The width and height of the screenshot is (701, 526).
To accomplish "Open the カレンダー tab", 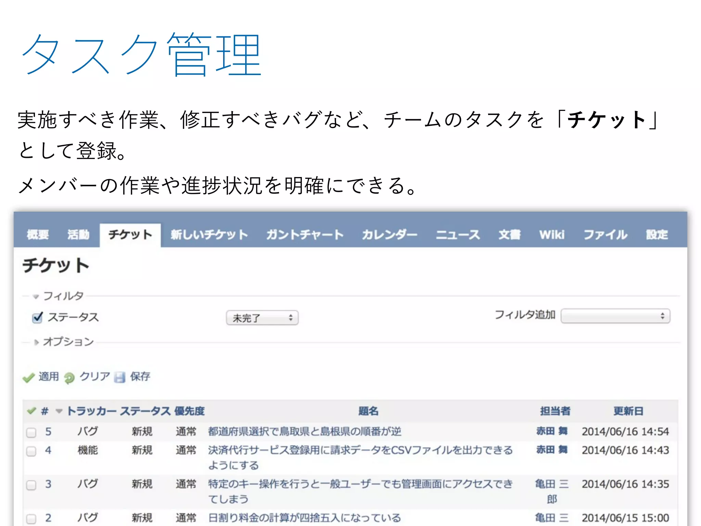I will 390,235.
